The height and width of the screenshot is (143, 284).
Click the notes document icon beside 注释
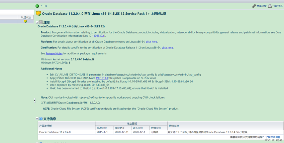pos(41,22)
